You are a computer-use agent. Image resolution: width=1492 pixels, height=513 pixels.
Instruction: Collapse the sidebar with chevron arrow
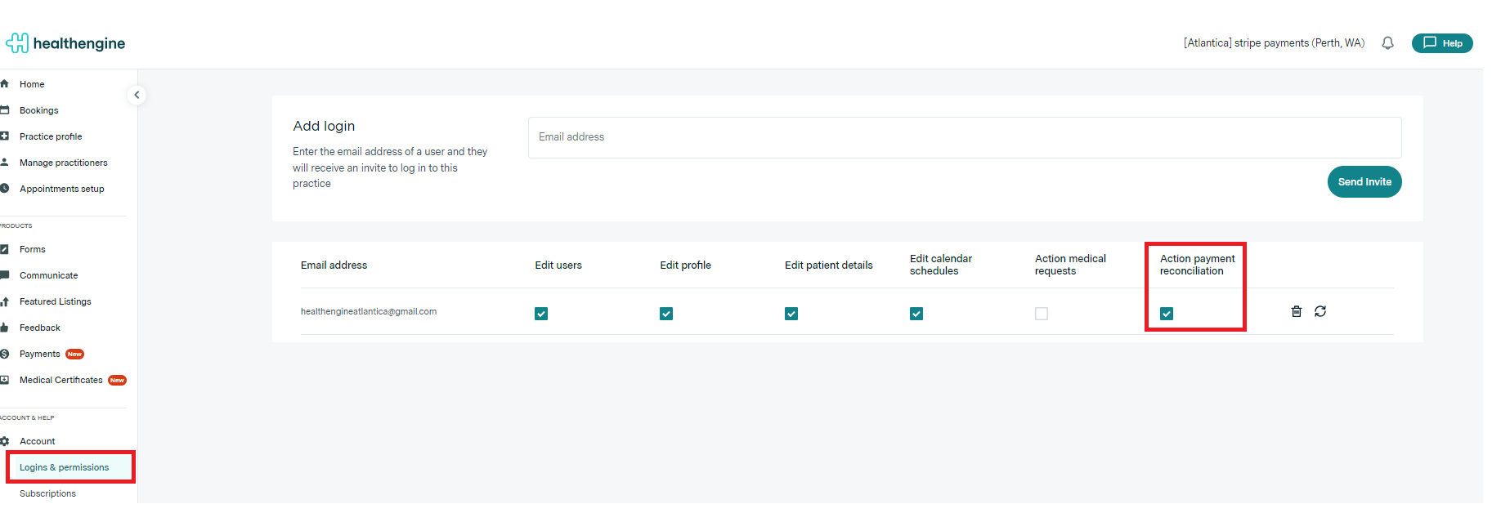137,95
